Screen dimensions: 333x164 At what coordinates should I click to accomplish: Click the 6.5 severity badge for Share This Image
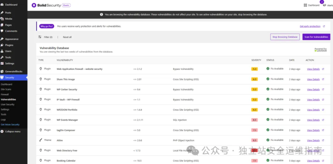[254, 79]
